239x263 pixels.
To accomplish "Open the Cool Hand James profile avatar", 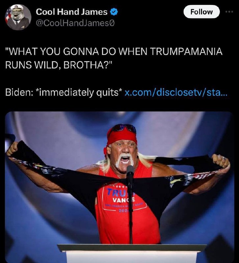I will click(x=18, y=17).
